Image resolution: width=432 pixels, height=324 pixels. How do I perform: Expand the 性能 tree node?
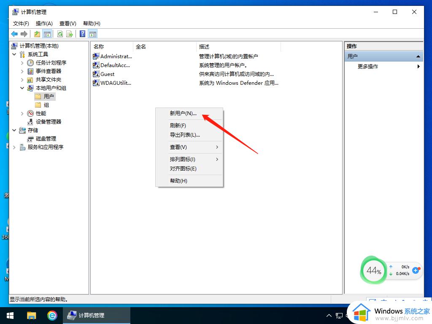click(x=22, y=113)
